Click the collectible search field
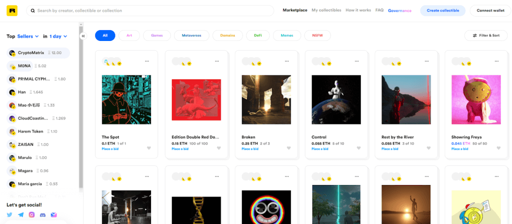Screen dimensions: 512x224 click(150, 10)
